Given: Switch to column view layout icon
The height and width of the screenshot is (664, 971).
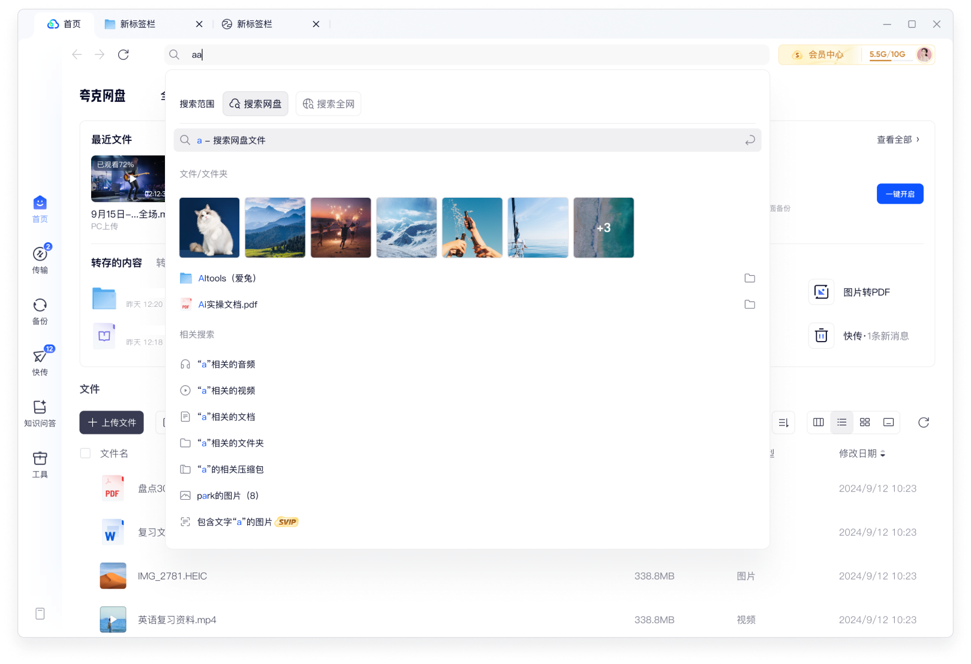Looking at the screenshot, I should point(819,422).
